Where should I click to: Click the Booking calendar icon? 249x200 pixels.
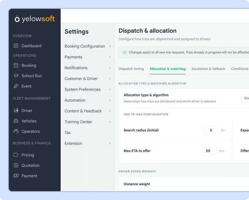click(16, 65)
